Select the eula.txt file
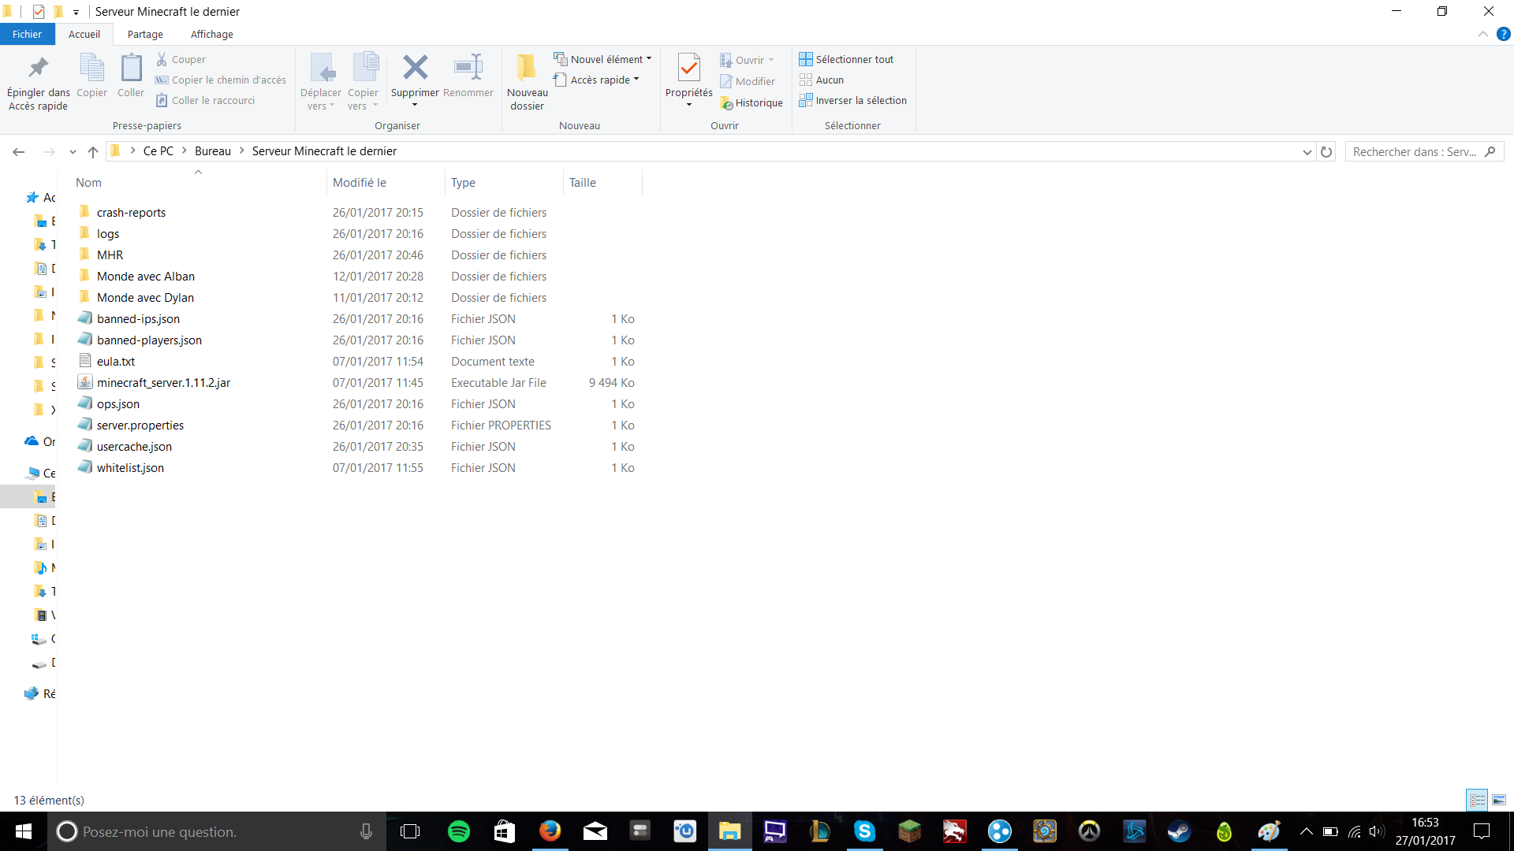This screenshot has height=851, width=1514. point(116,361)
